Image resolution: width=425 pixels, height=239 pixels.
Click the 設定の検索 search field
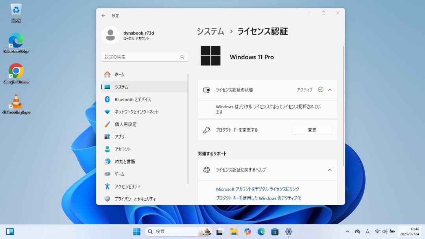click(144, 57)
